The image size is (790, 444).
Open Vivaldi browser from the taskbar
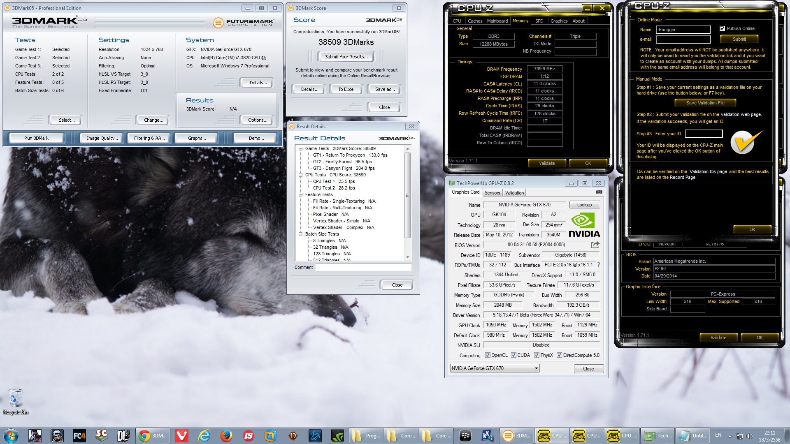click(x=181, y=436)
